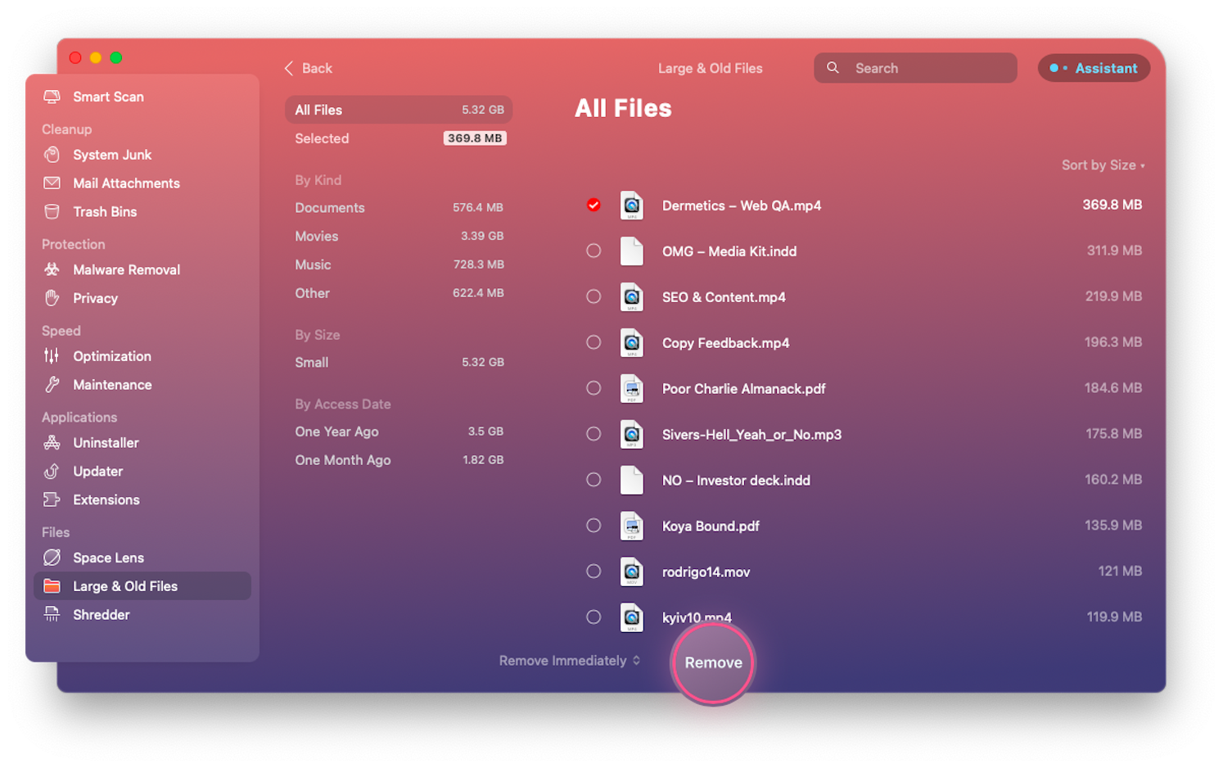
Task: Click inside the Search field
Action: click(914, 68)
